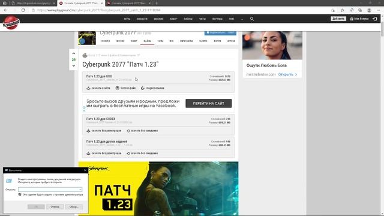Image resolution: width=384 pixels, height=216 pixels.
Task: Click скачать без регистрации for other editions patch
Action: tap(104, 154)
